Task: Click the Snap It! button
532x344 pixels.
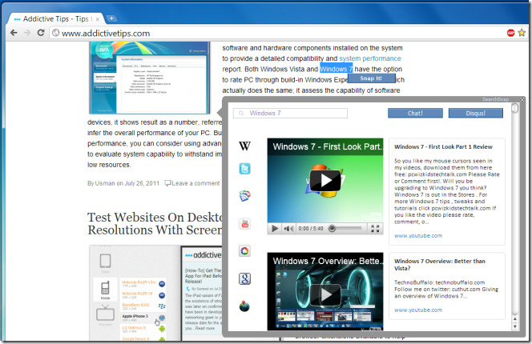Action: coord(371,78)
